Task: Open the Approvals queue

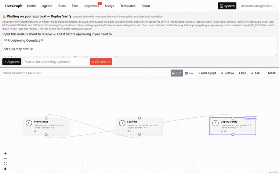Action: pyautogui.click(x=91, y=6)
